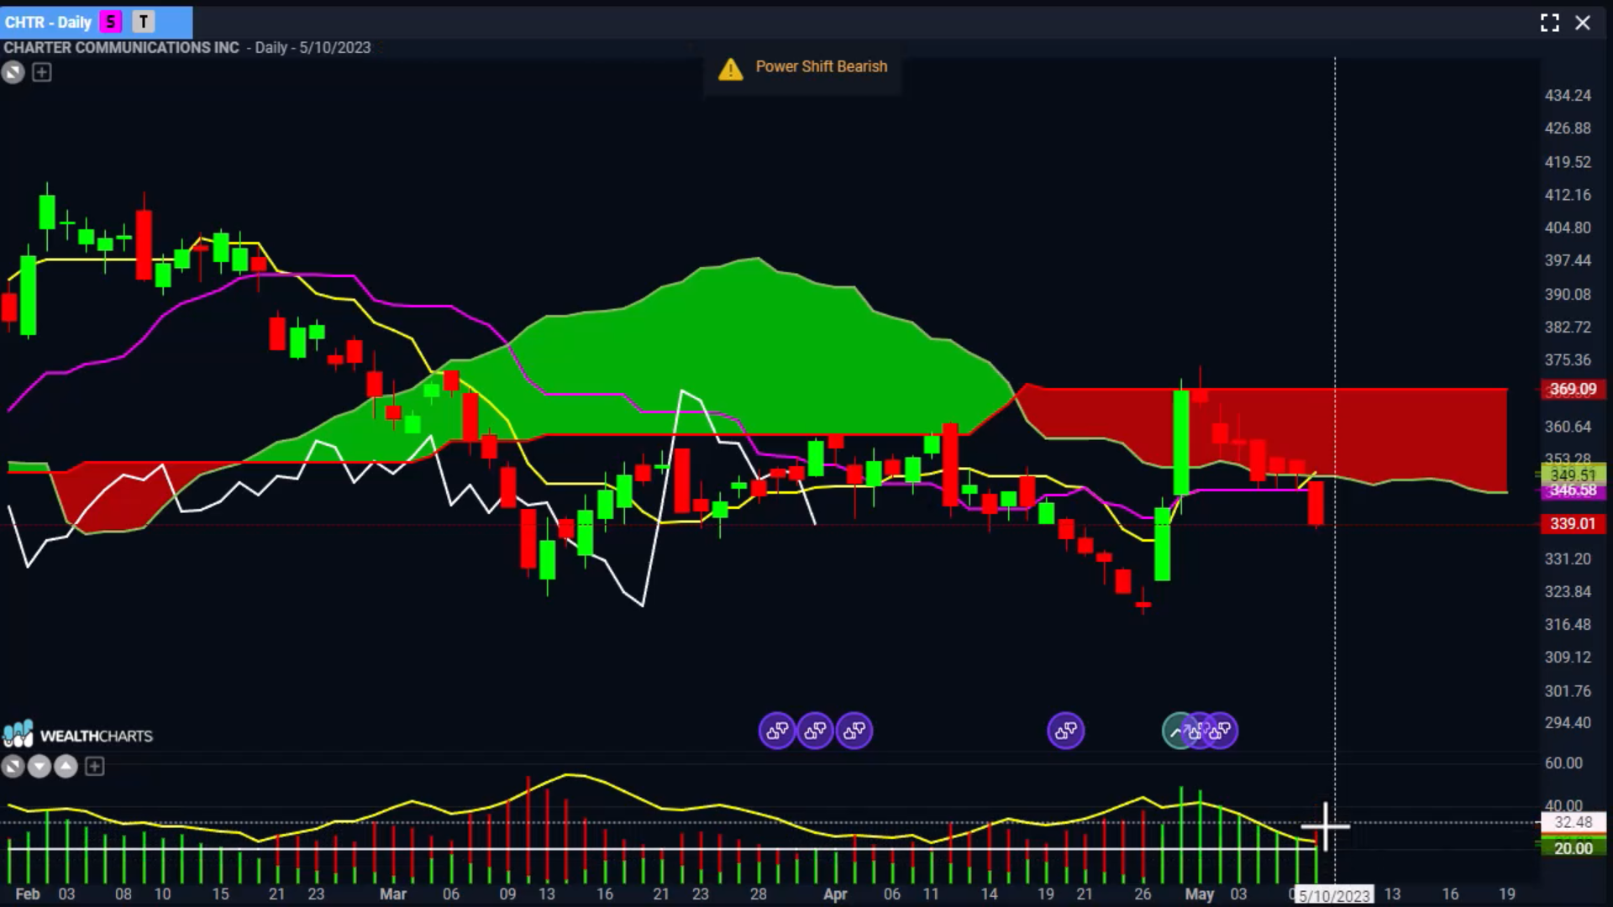This screenshot has width=1613, height=907.
Task: Click the yellow warning triangle icon
Action: 731,69
